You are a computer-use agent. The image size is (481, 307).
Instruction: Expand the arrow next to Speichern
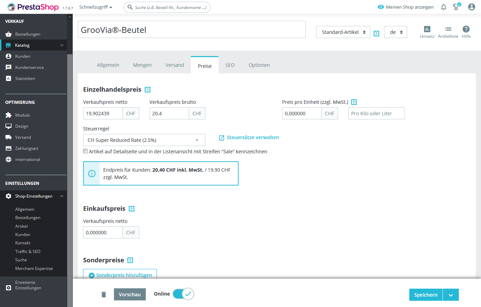pos(451,295)
